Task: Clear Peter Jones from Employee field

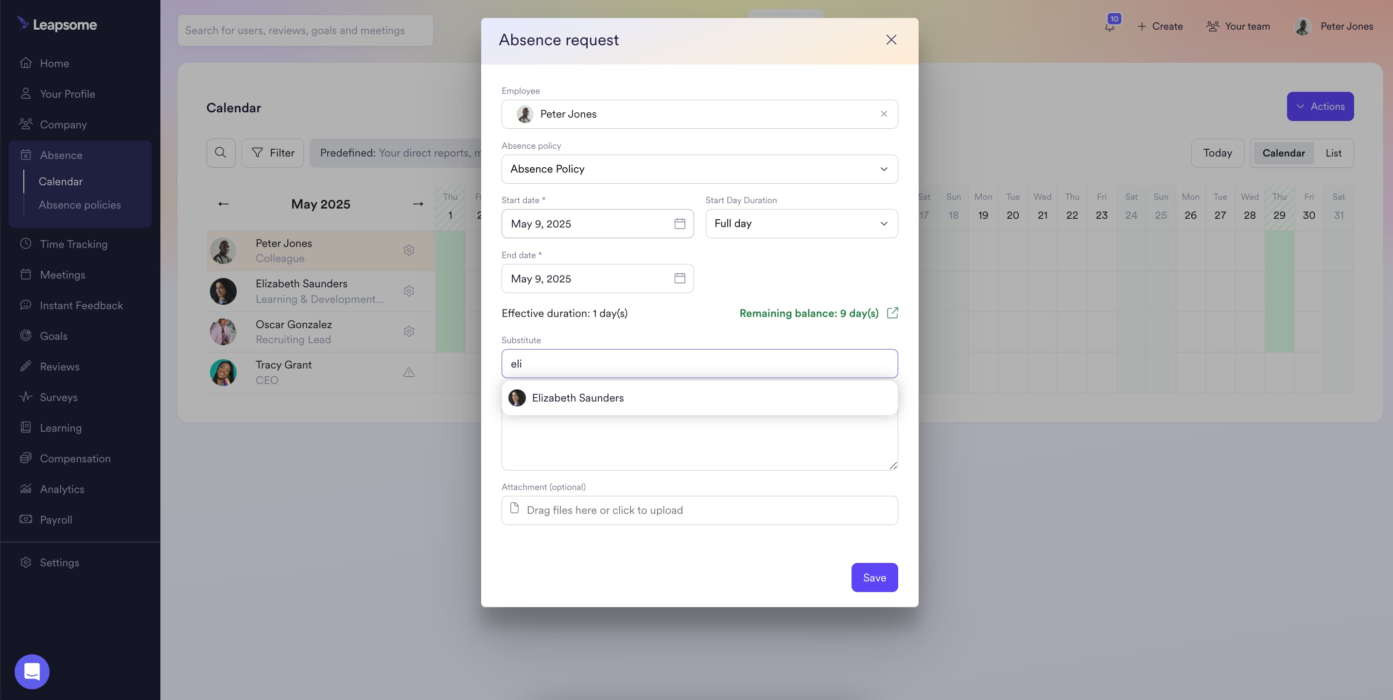Action: coord(884,114)
